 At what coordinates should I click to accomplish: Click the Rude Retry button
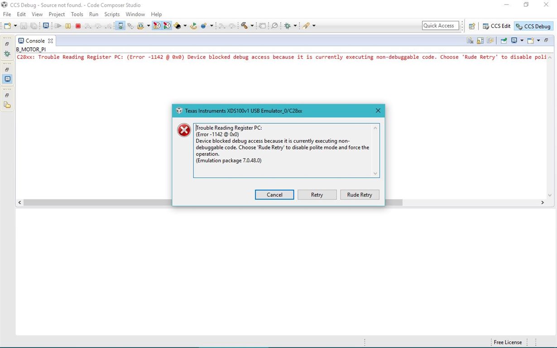(360, 195)
